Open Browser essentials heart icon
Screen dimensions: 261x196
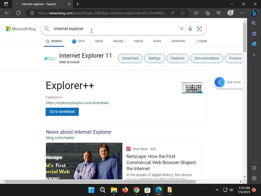tap(218, 13)
